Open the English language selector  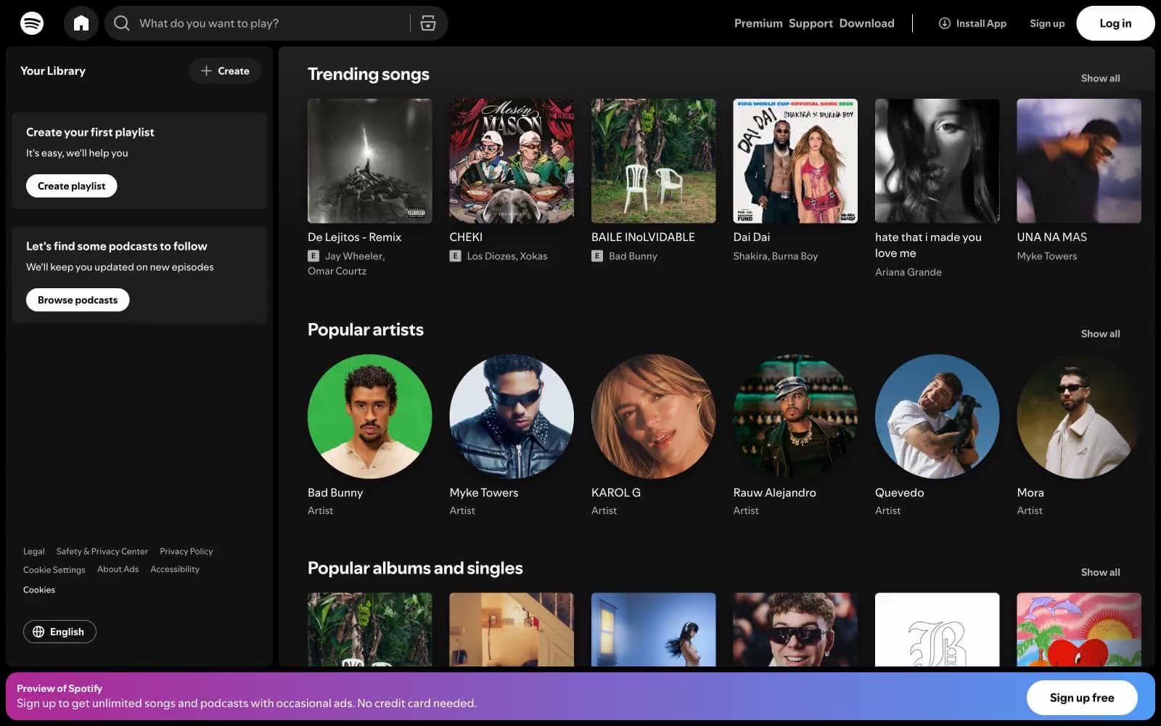coord(60,632)
